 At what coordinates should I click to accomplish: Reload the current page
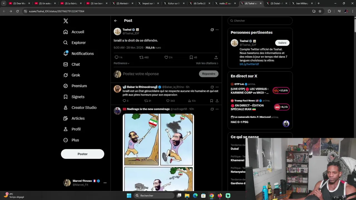click(x=17, y=11)
